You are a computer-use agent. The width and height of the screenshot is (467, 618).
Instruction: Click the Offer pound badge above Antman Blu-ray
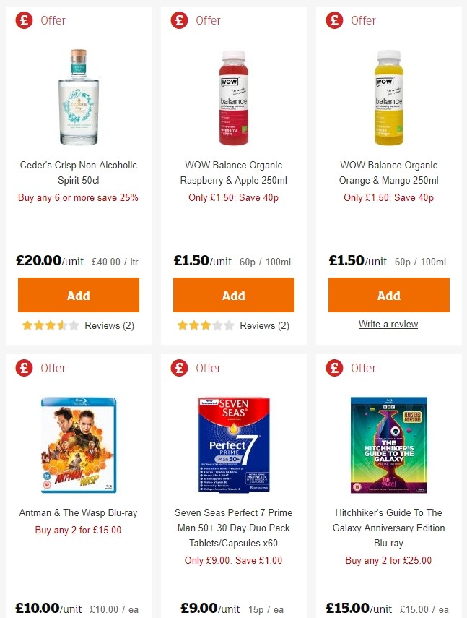pyautogui.click(x=24, y=368)
